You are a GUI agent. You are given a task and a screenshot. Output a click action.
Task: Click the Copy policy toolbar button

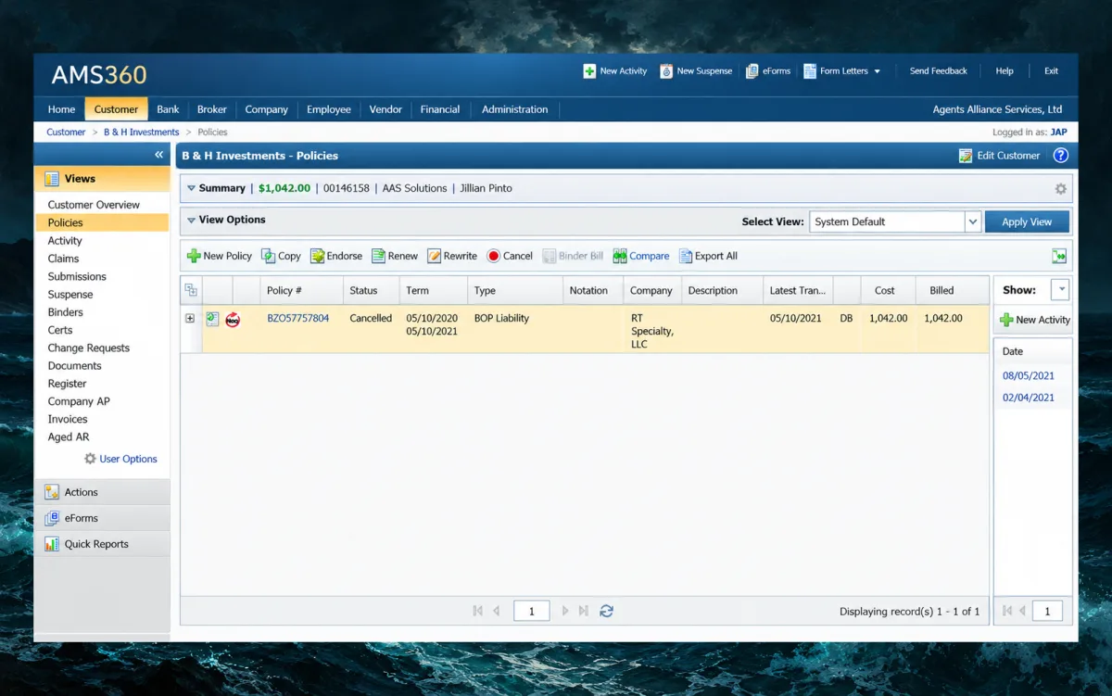281,256
